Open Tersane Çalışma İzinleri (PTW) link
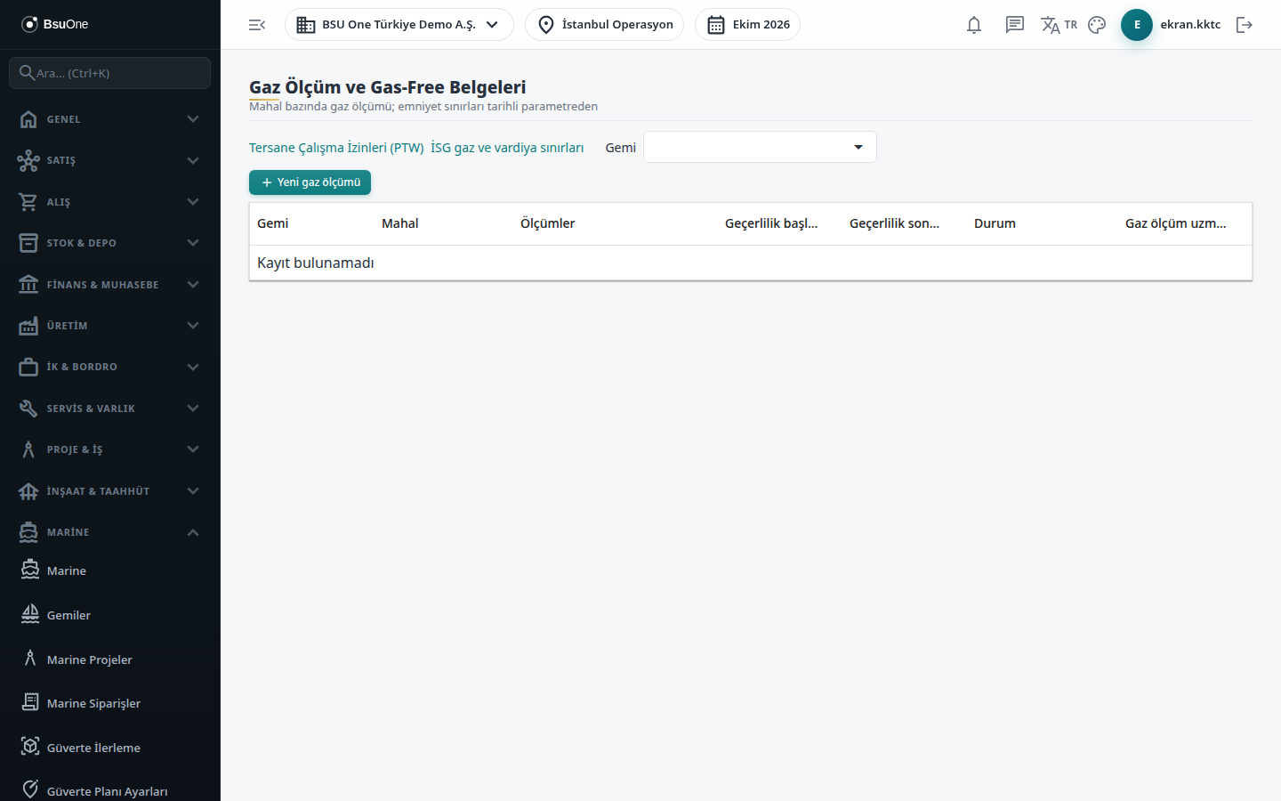The height and width of the screenshot is (801, 1281). [336, 148]
